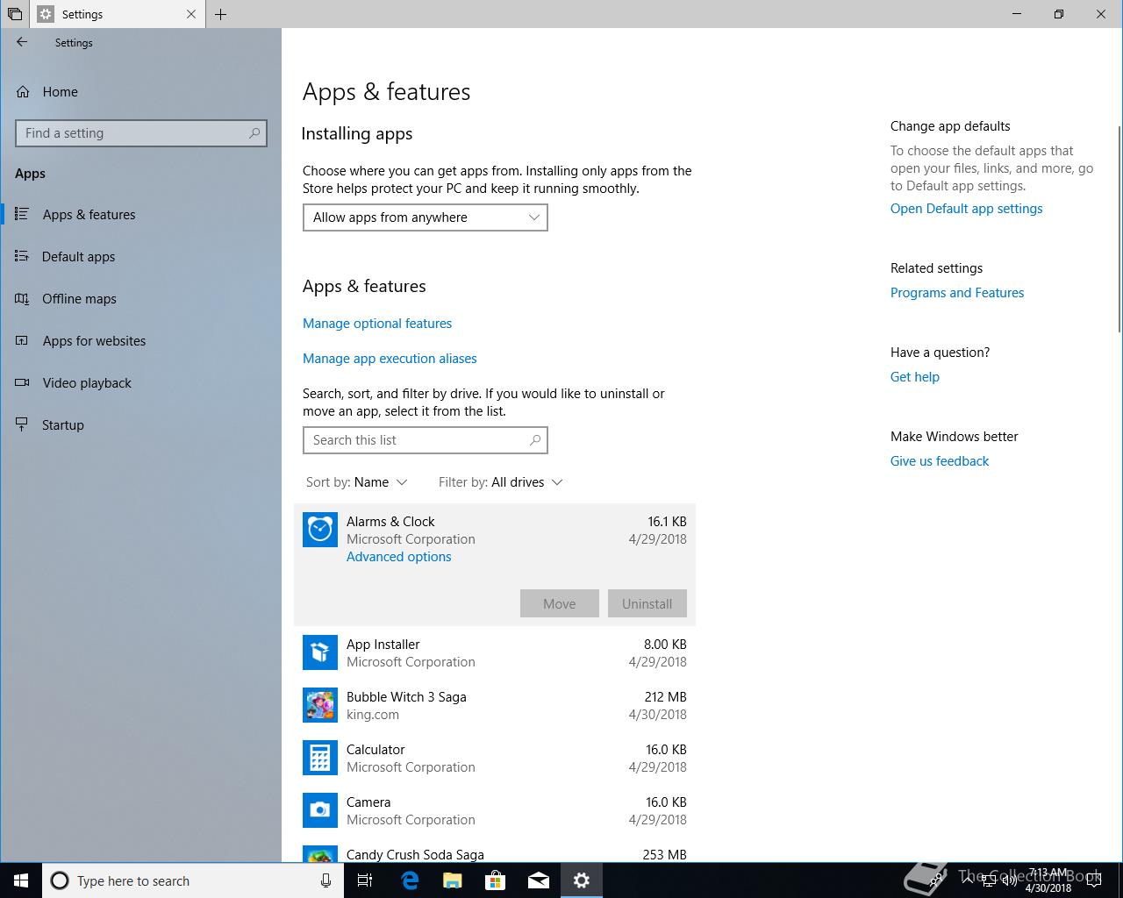Click the tab sets icon in title bar
The width and height of the screenshot is (1123, 898).
click(14, 14)
